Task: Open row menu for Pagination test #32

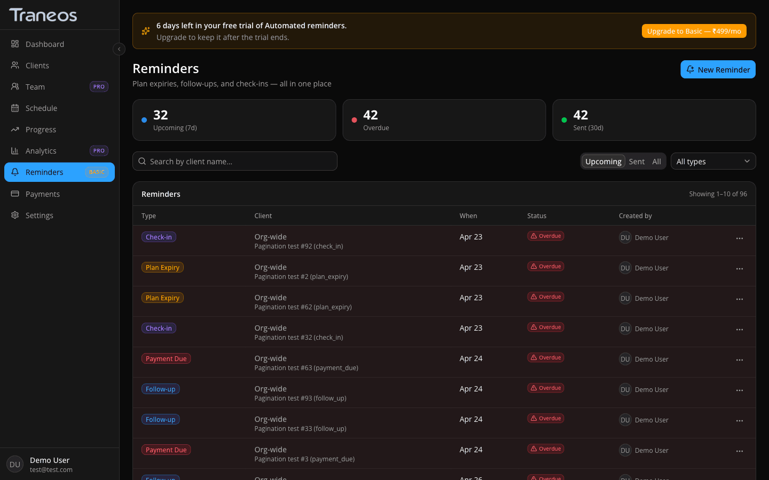Action: tap(740, 330)
